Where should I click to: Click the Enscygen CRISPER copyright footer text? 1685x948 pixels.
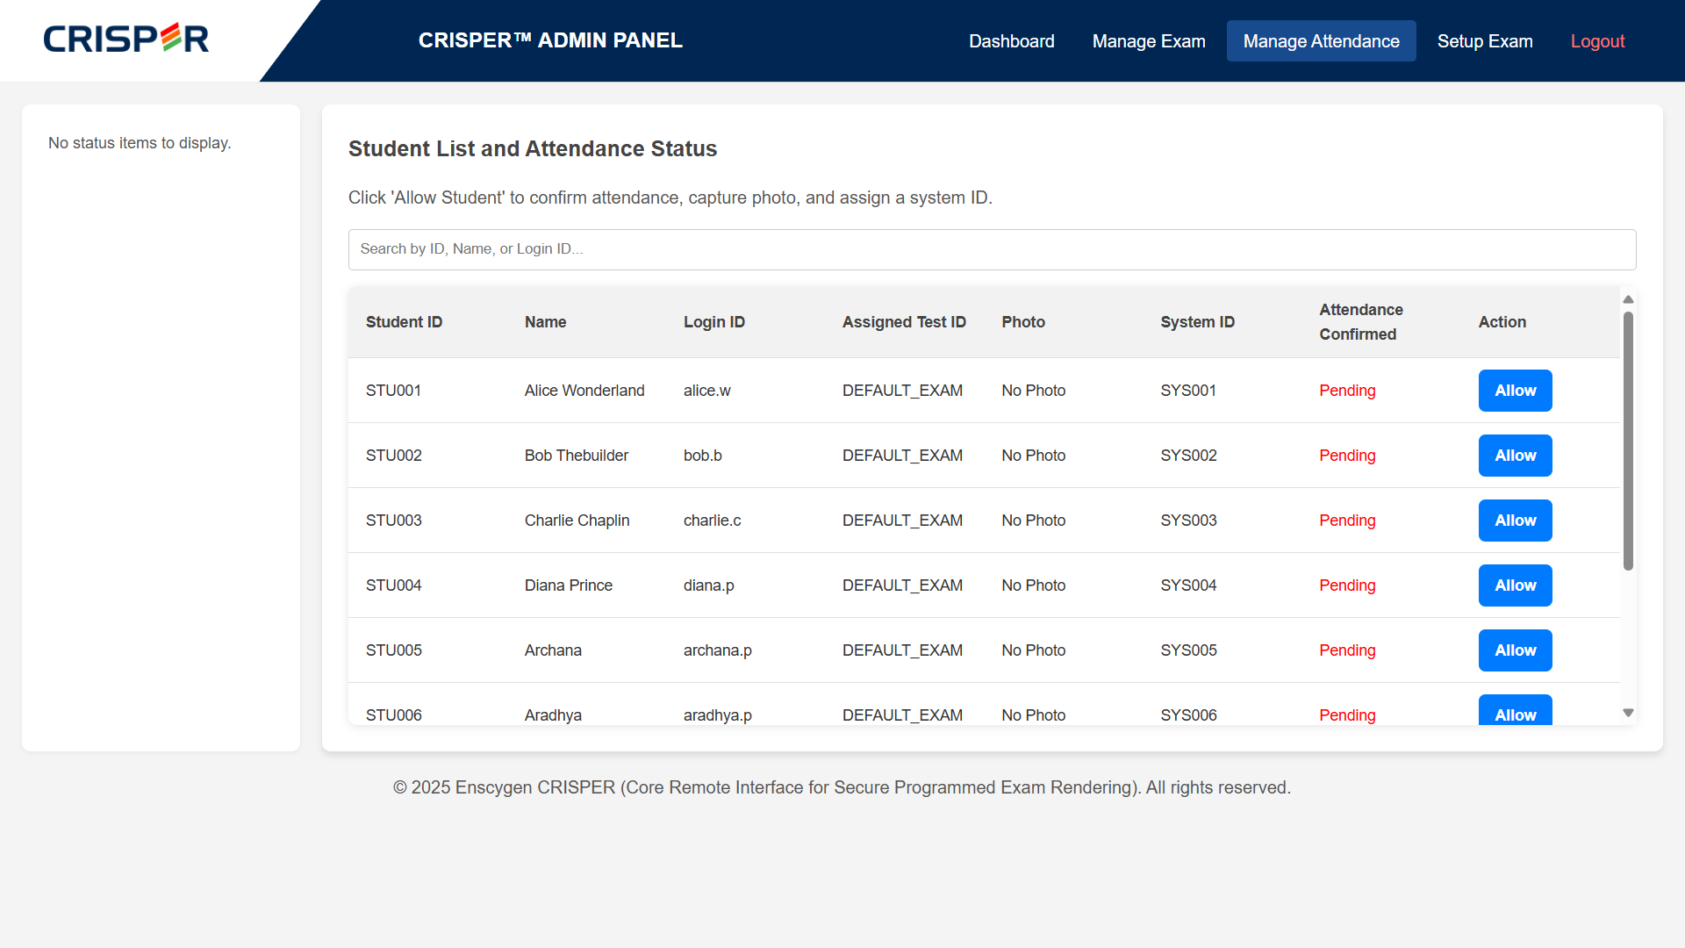[x=842, y=787]
